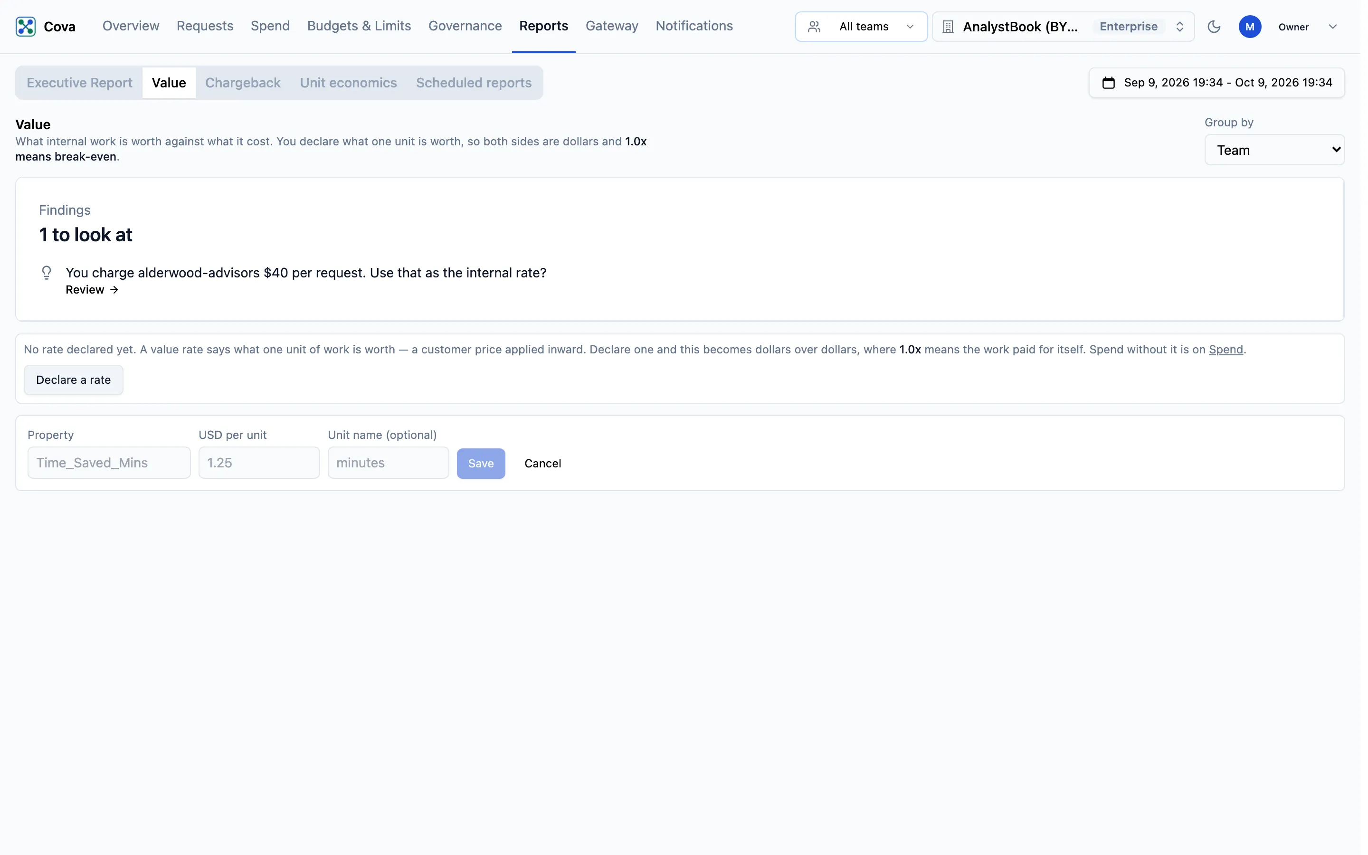Focus the USD per unit field

(x=259, y=463)
